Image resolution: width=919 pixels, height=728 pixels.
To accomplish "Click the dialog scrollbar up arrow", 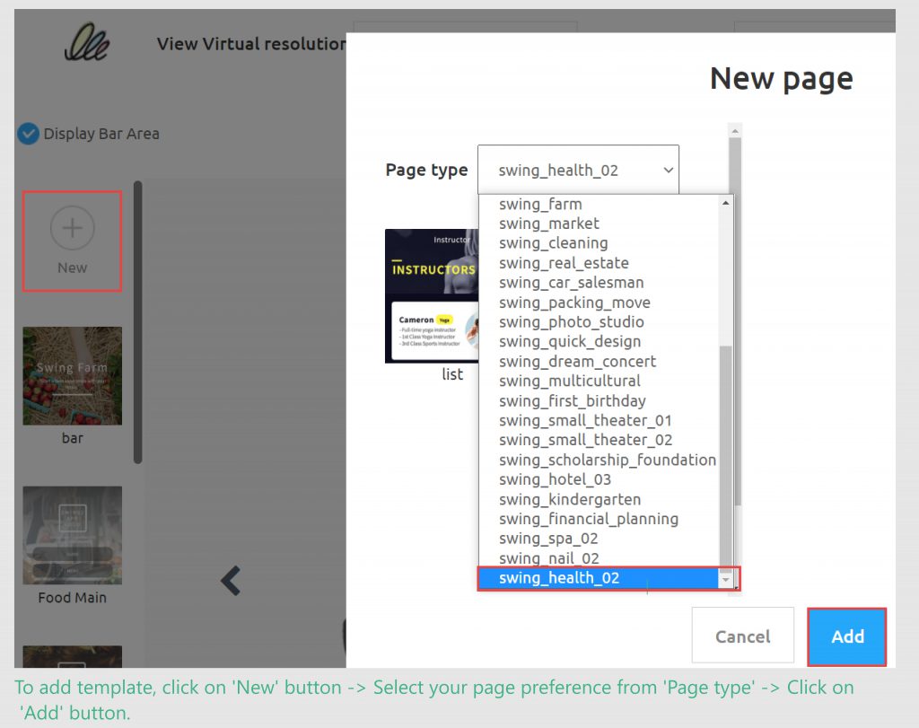I will coord(734,131).
